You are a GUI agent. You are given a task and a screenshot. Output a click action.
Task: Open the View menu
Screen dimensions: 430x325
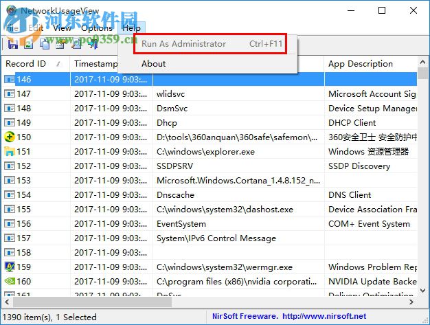pyautogui.click(x=63, y=28)
